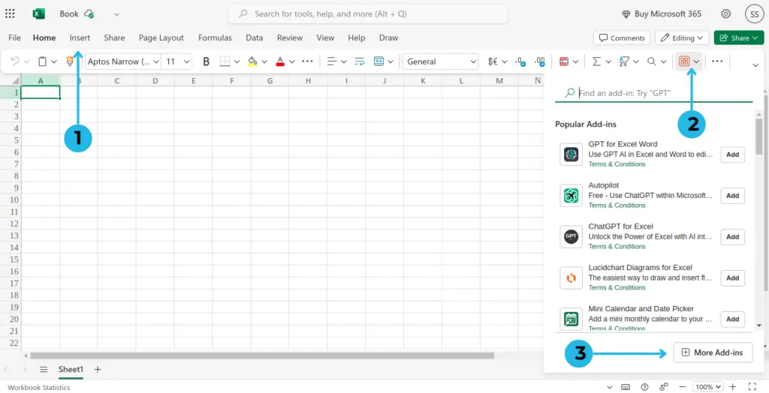
Task: Add the Autopilot add-in
Action: click(733, 196)
